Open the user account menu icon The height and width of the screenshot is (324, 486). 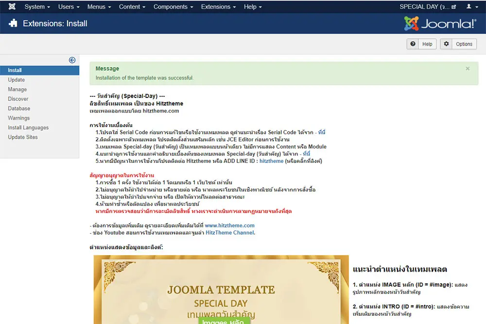point(472,7)
